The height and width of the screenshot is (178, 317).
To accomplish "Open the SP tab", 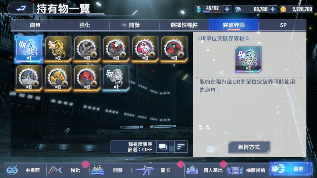I will coord(283,25).
